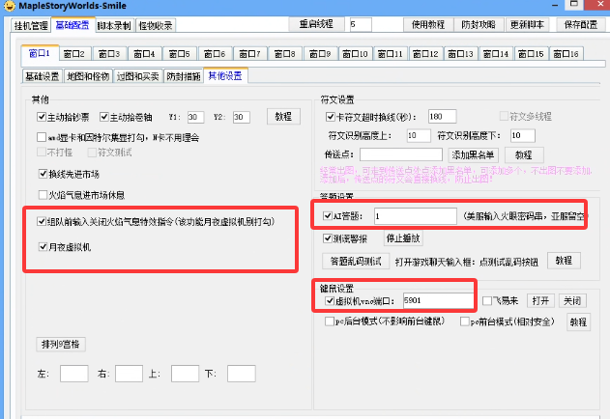
Task: Click the 停止播放 button
Action: (x=403, y=237)
